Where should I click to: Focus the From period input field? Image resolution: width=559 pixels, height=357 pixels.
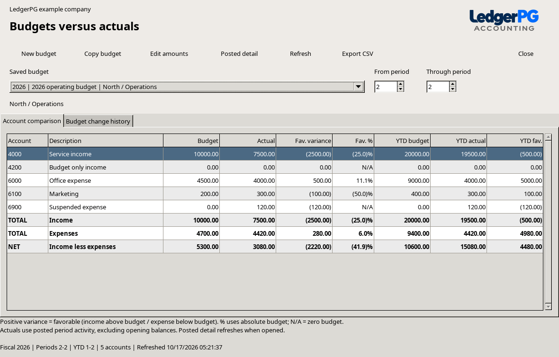[x=386, y=87]
